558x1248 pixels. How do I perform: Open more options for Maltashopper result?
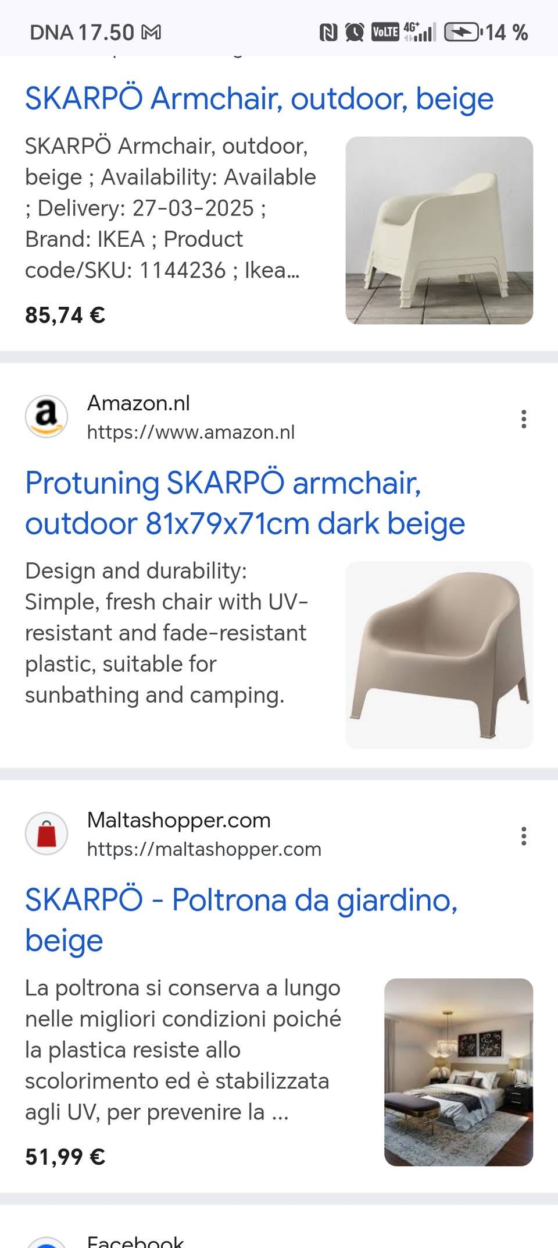click(524, 836)
